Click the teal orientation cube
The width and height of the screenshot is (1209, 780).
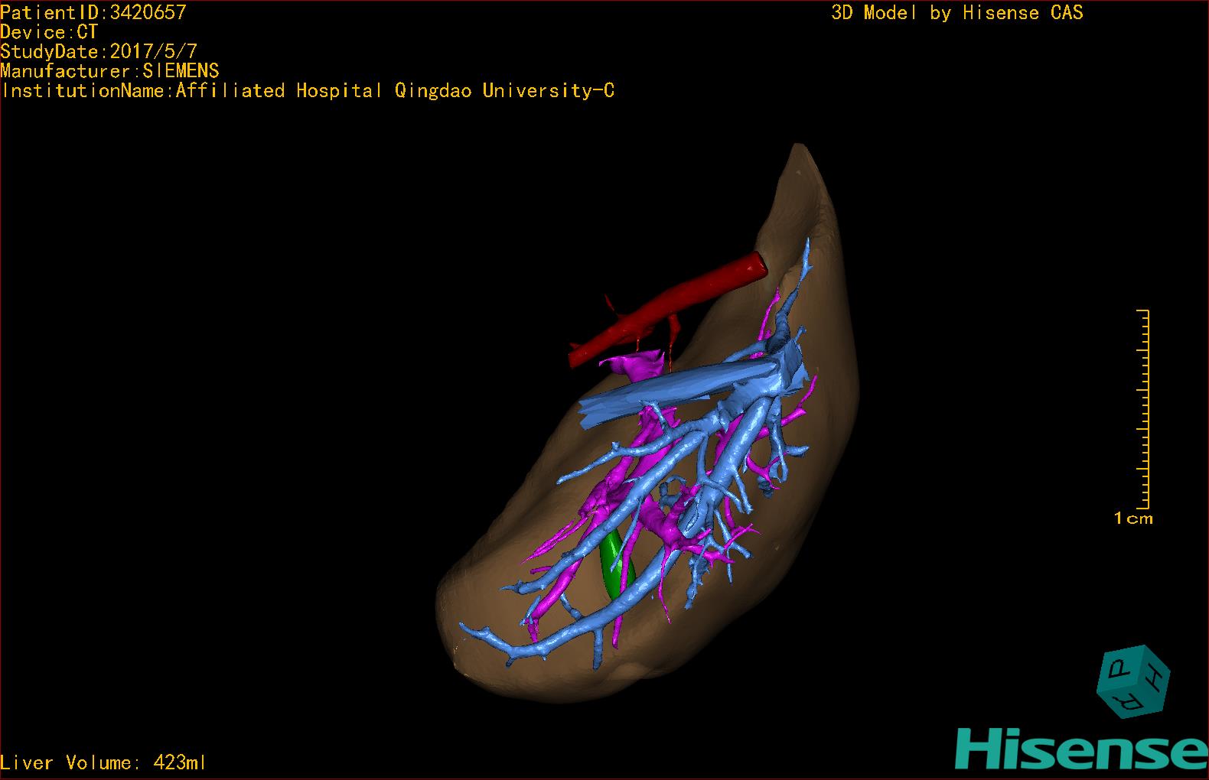pos(1134,681)
